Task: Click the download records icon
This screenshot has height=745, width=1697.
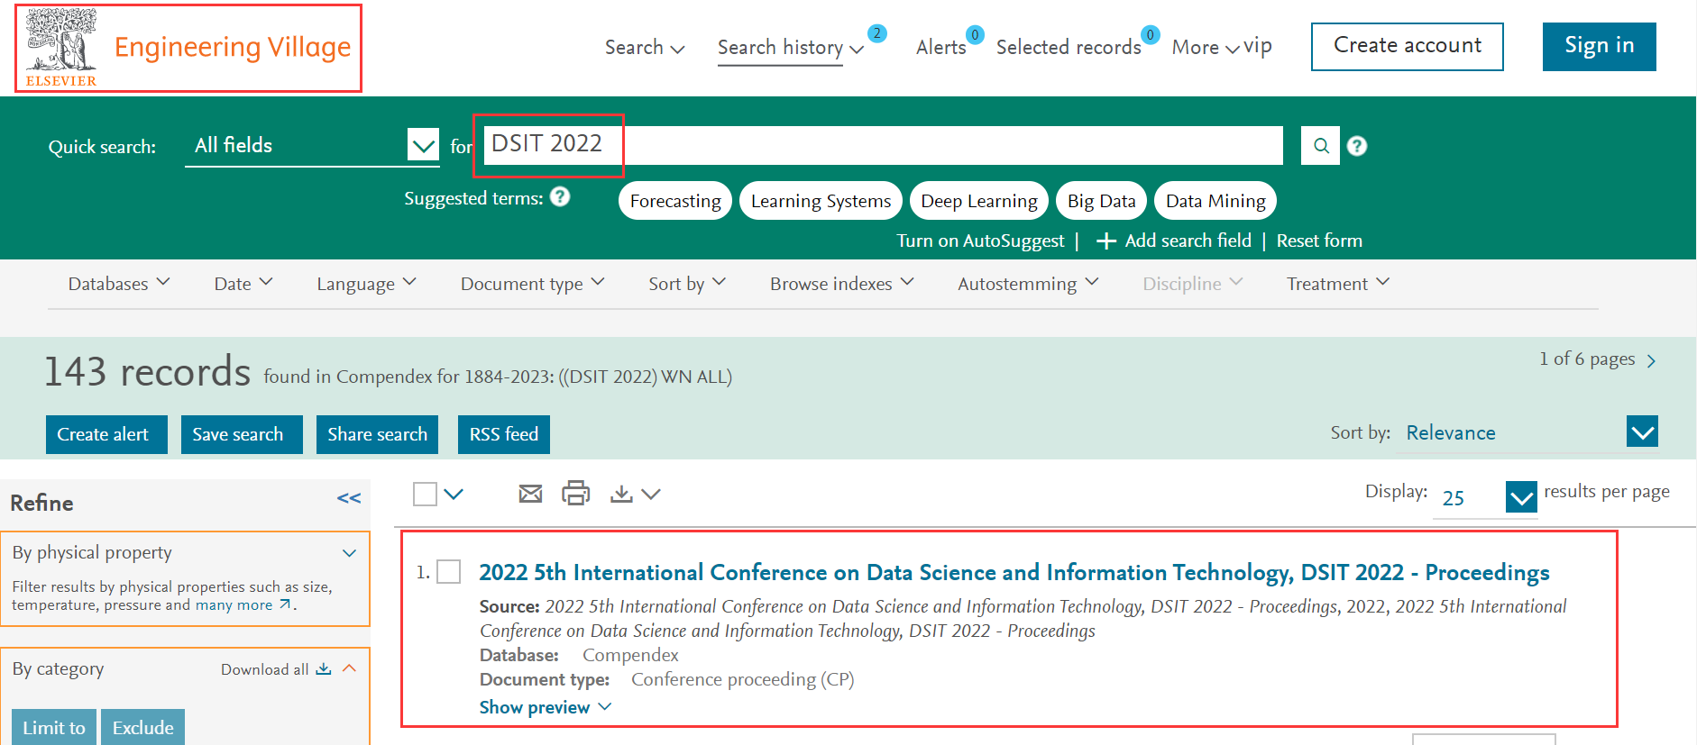Action: point(621,494)
